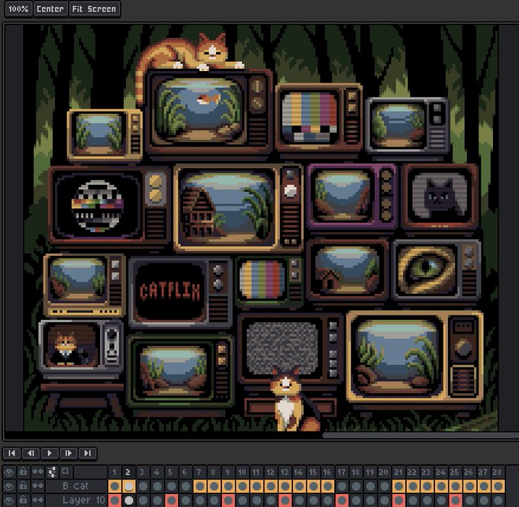
Task: Select frame 28 header
Action: 498,472
